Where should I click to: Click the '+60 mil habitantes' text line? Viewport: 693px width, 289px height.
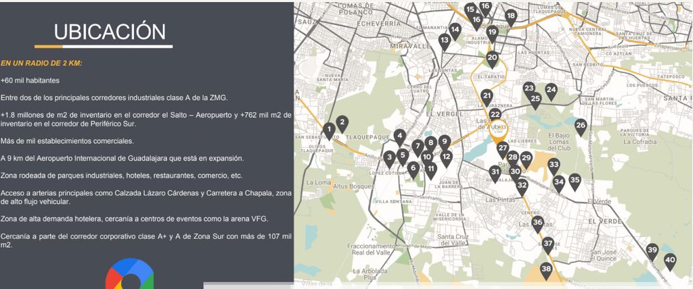[x=30, y=80]
